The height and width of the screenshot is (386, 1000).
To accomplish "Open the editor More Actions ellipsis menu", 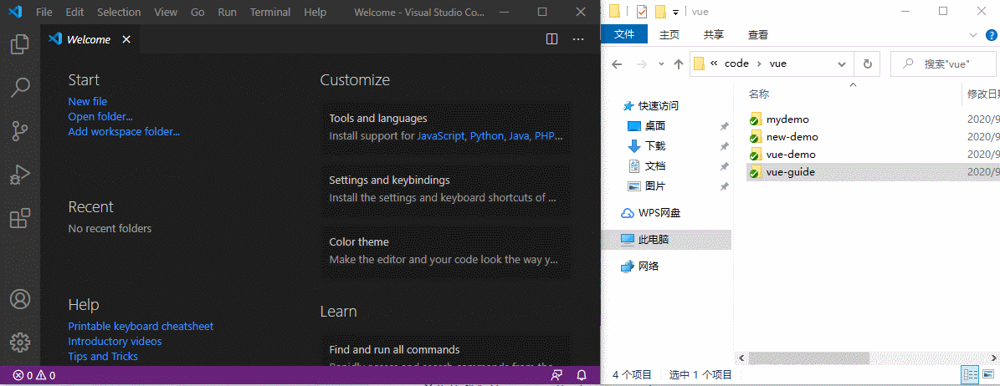I will point(578,39).
